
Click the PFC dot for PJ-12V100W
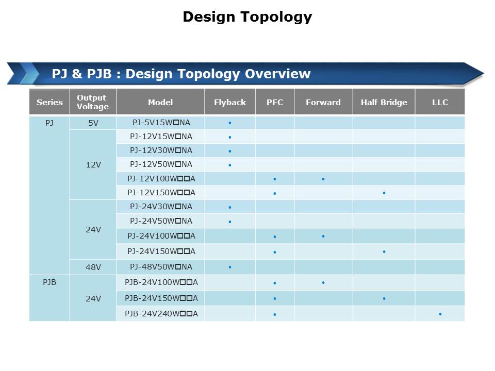(275, 179)
